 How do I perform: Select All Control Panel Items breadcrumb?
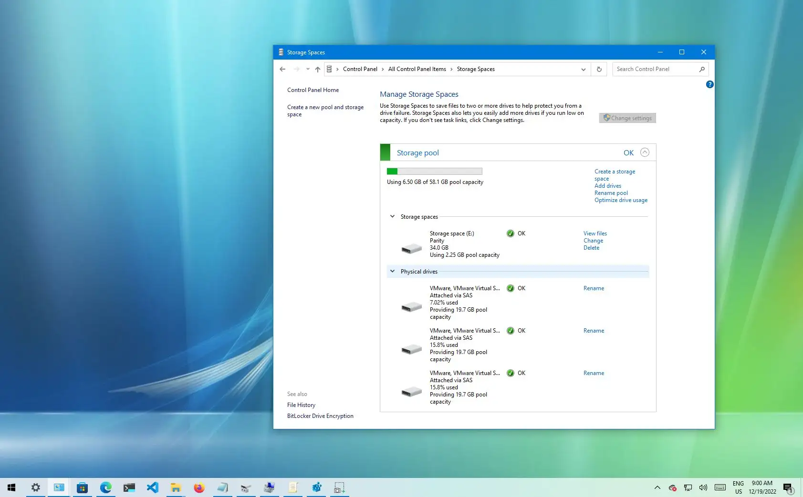point(417,69)
